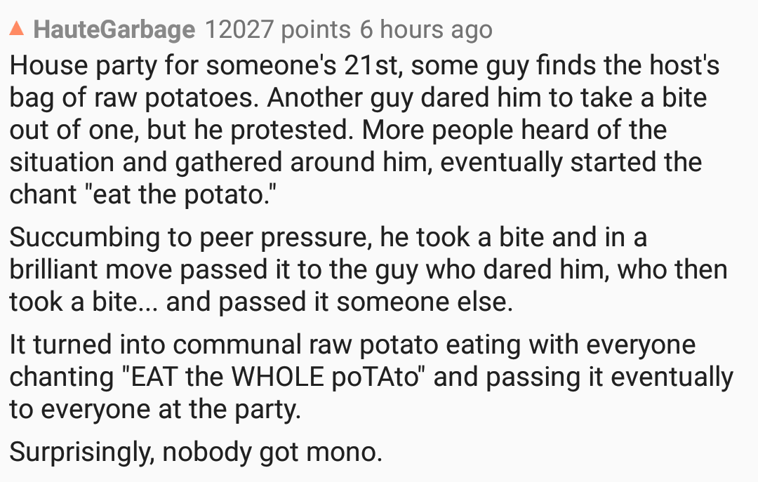758x482 pixels.
Task: Click the "6 hours ago" timestamp
Action: [x=425, y=29]
